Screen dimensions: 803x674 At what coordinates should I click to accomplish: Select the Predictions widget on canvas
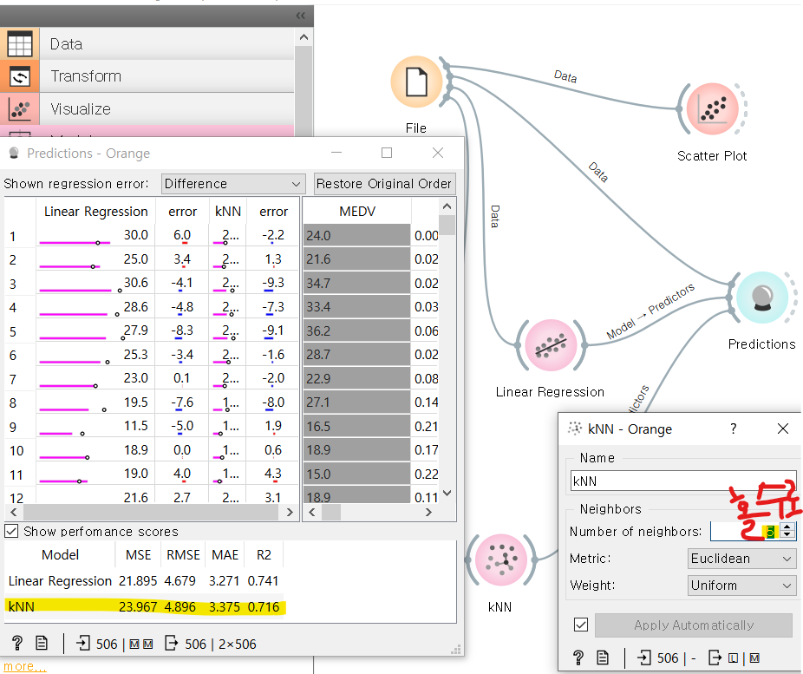coord(762,298)
